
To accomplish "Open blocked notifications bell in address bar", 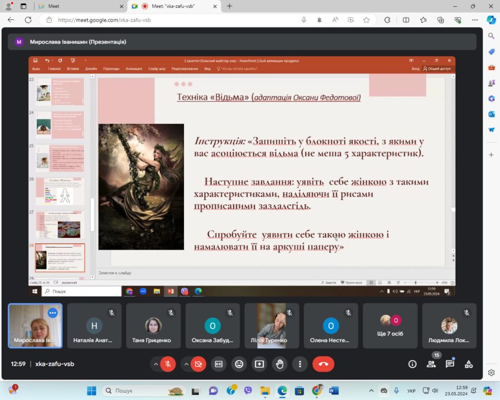I will click(x=319, y=20).
